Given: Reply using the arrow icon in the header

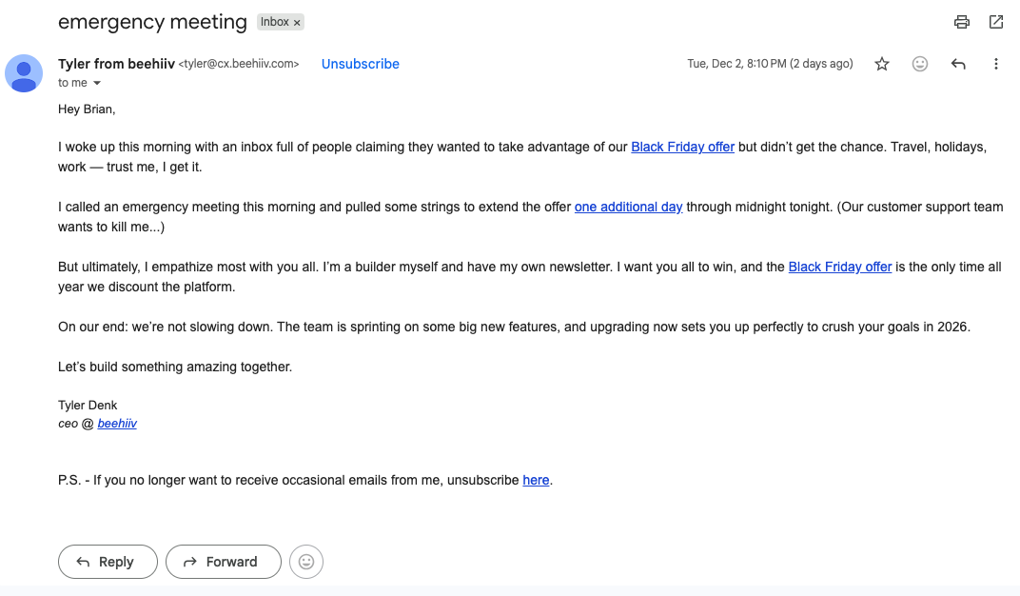Looking at the screenshot, I should 958,64.
